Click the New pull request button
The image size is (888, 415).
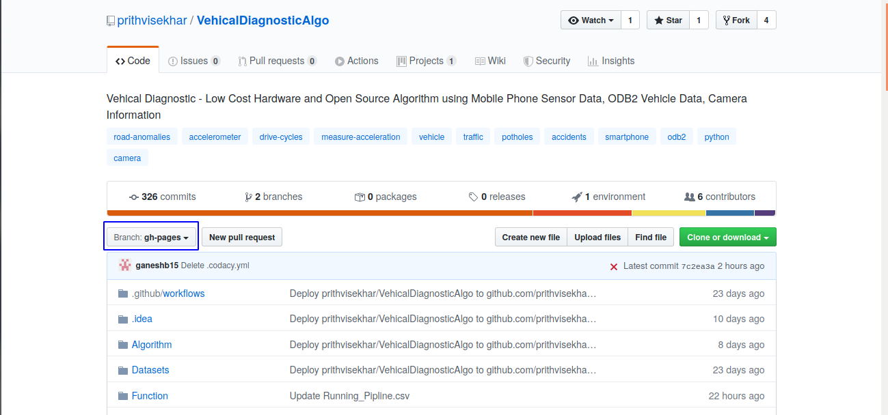tap(242, 238)
